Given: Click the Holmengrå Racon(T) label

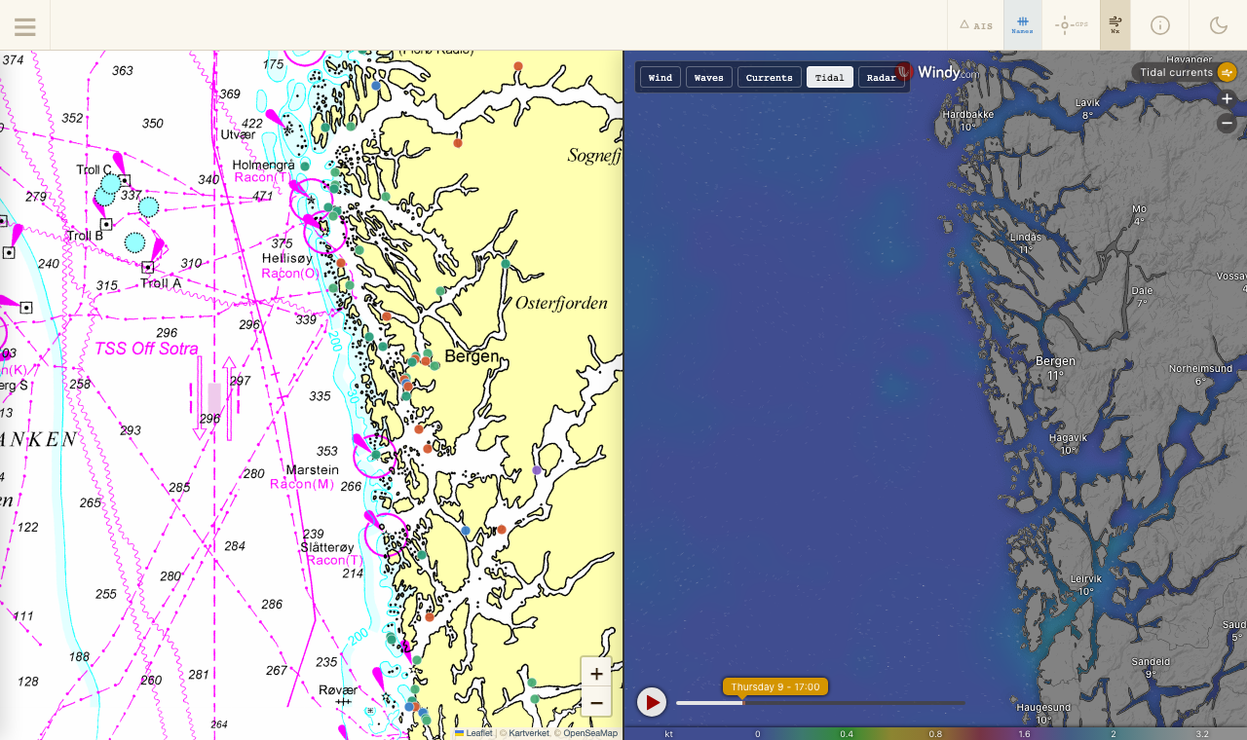Looking at the screenshot, I should tap(263, 171).
